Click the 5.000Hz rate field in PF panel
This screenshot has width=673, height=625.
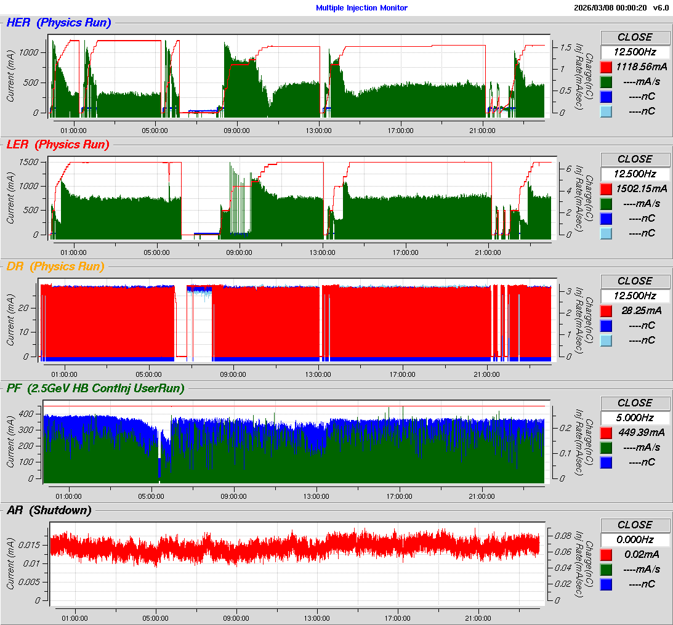tap(634, 417)
